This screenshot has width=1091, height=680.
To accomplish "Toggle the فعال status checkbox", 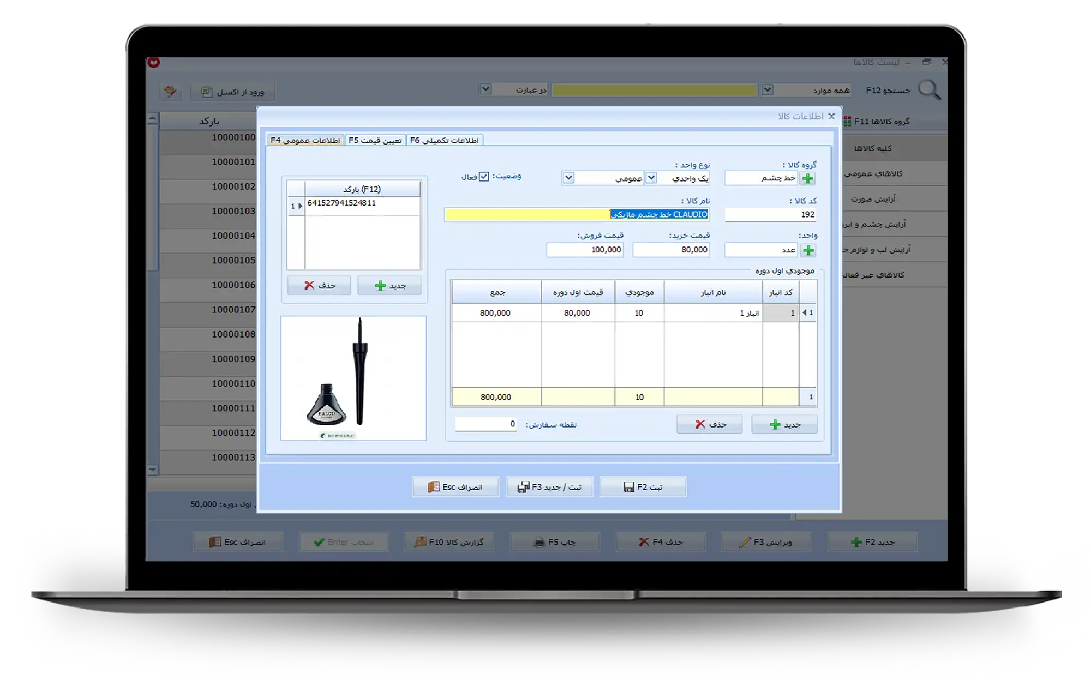I will tap(484, 176).
